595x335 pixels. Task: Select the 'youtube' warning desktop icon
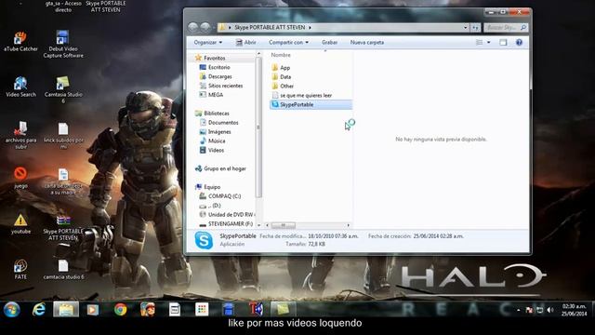click(20, 223)
